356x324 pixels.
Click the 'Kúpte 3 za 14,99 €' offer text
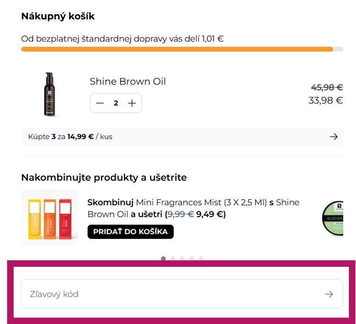(67, 137)
